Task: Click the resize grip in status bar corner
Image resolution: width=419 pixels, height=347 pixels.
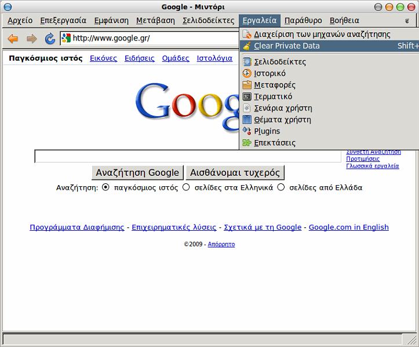Action: tap(411, 340)
